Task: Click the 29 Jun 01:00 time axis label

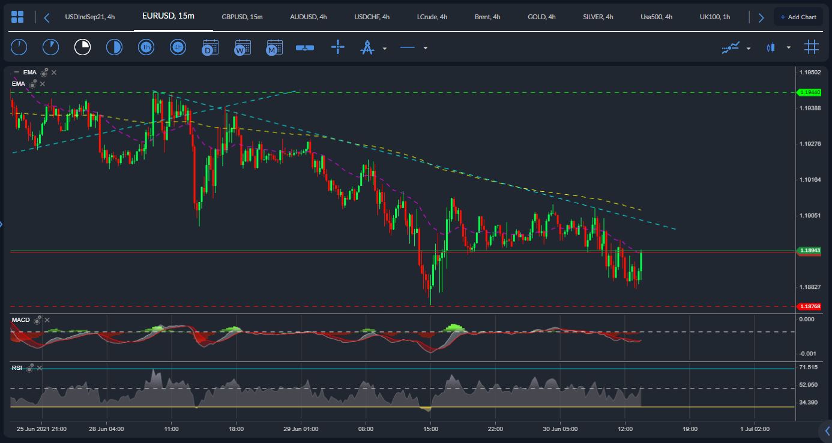Action: pos(301,429)
